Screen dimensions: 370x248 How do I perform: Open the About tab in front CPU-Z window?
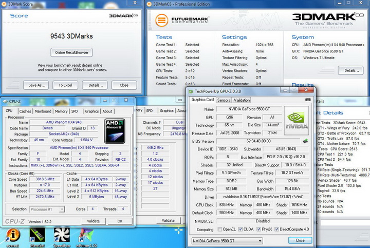pyautogui.click(x=107, y=111)
